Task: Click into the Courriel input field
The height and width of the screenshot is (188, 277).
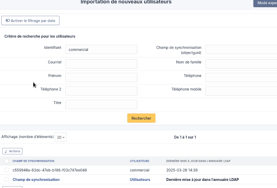Action: (x=101, y=64)
